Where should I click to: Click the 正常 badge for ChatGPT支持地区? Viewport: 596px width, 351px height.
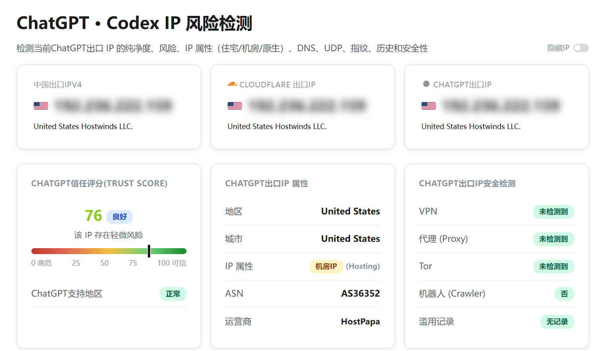tap(173, 294)
